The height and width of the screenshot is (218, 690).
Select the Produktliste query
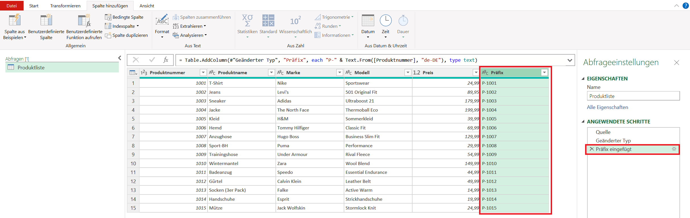pyautogui.click(x=62, y=67)
